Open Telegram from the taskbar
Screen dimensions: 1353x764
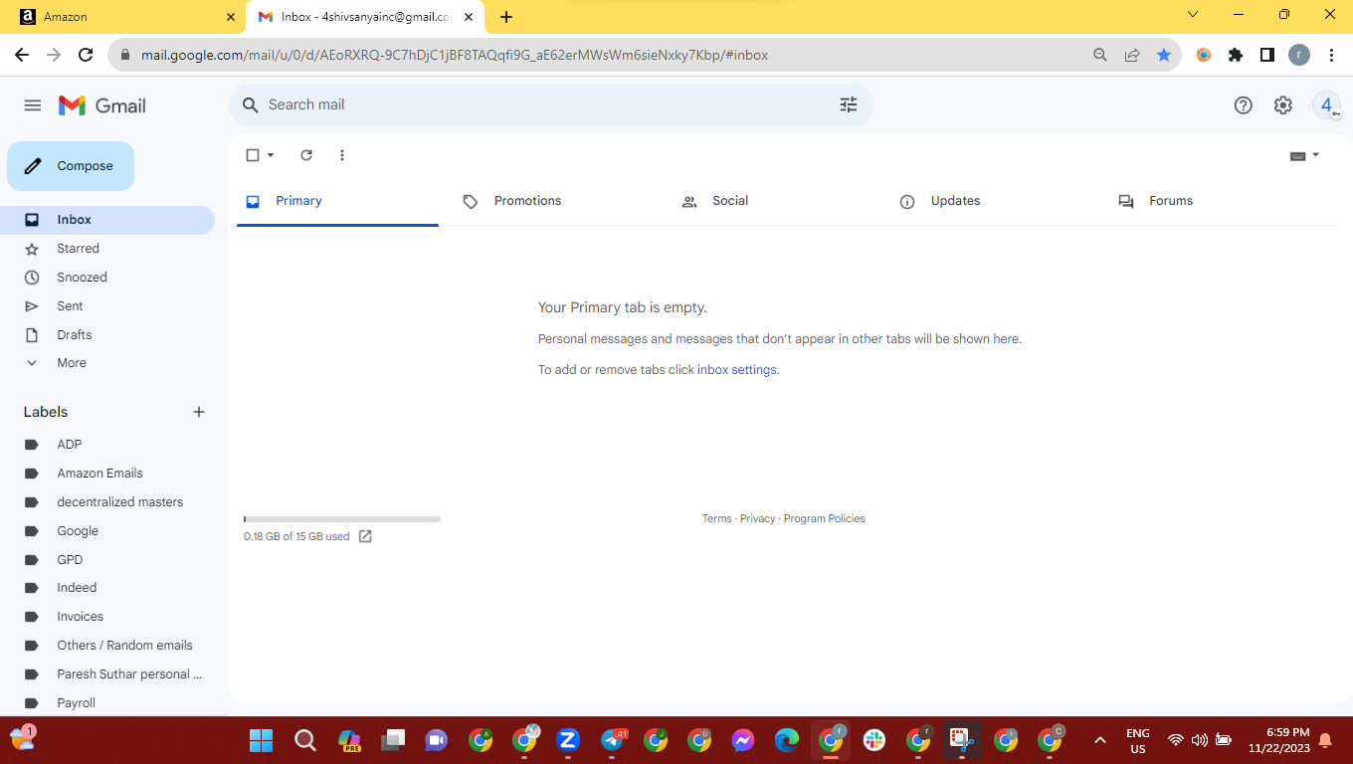click(x=613, y=740)
